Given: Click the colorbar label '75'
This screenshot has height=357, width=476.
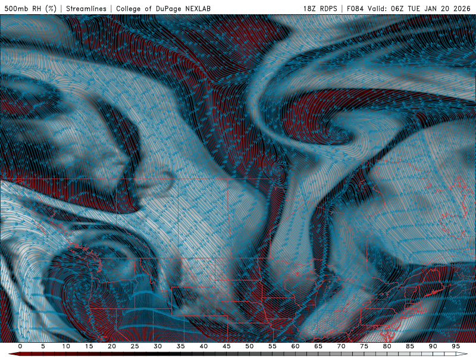Looking at the screenshot, I should click(x=364, y=346).
